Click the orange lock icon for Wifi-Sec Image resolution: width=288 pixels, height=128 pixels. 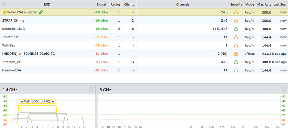point(236,46)
